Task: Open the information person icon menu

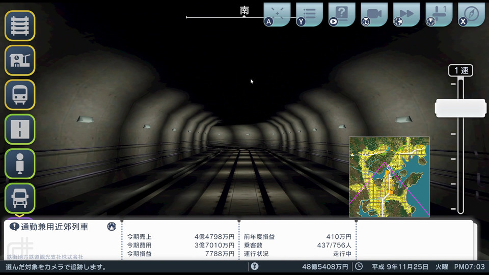Action: point(20,163)
